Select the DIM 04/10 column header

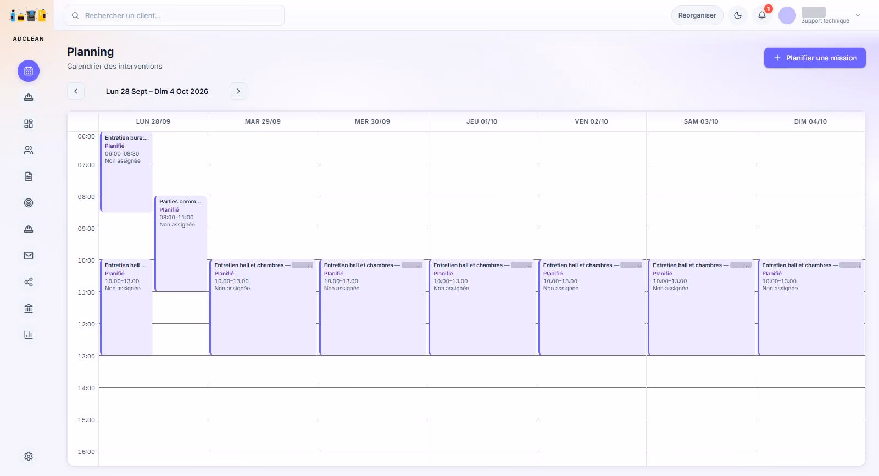[810, 121]
